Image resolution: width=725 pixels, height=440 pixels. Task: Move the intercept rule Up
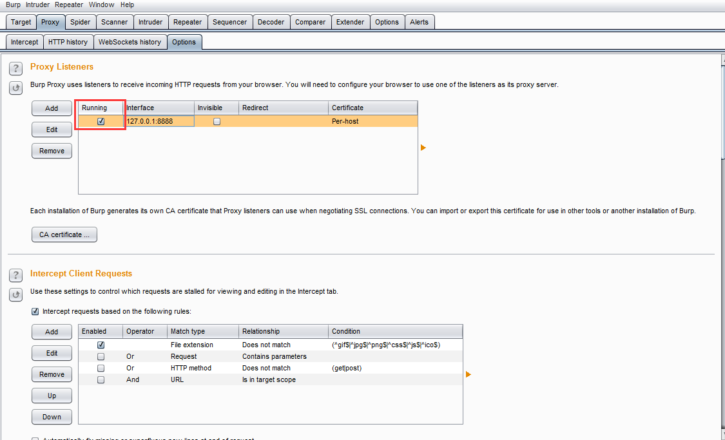[52, 396]
